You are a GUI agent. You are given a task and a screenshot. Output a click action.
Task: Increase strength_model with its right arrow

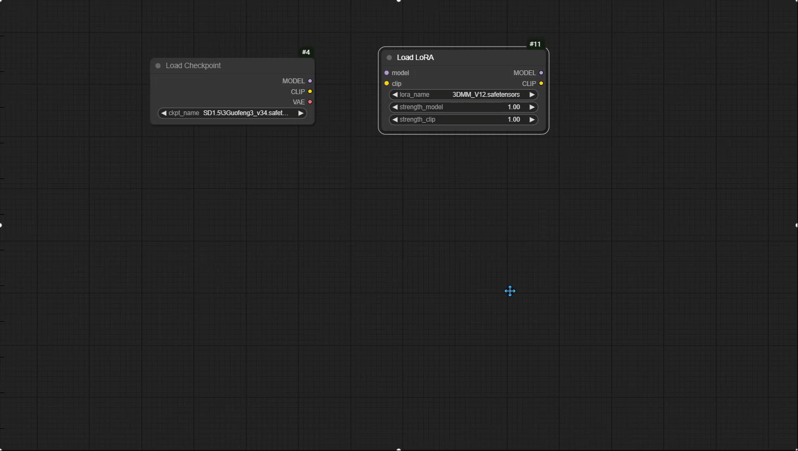click(x=532, y=107)
